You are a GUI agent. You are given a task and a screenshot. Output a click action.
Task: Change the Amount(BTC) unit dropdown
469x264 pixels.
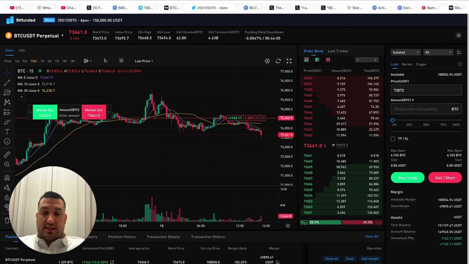coord(402,100)
